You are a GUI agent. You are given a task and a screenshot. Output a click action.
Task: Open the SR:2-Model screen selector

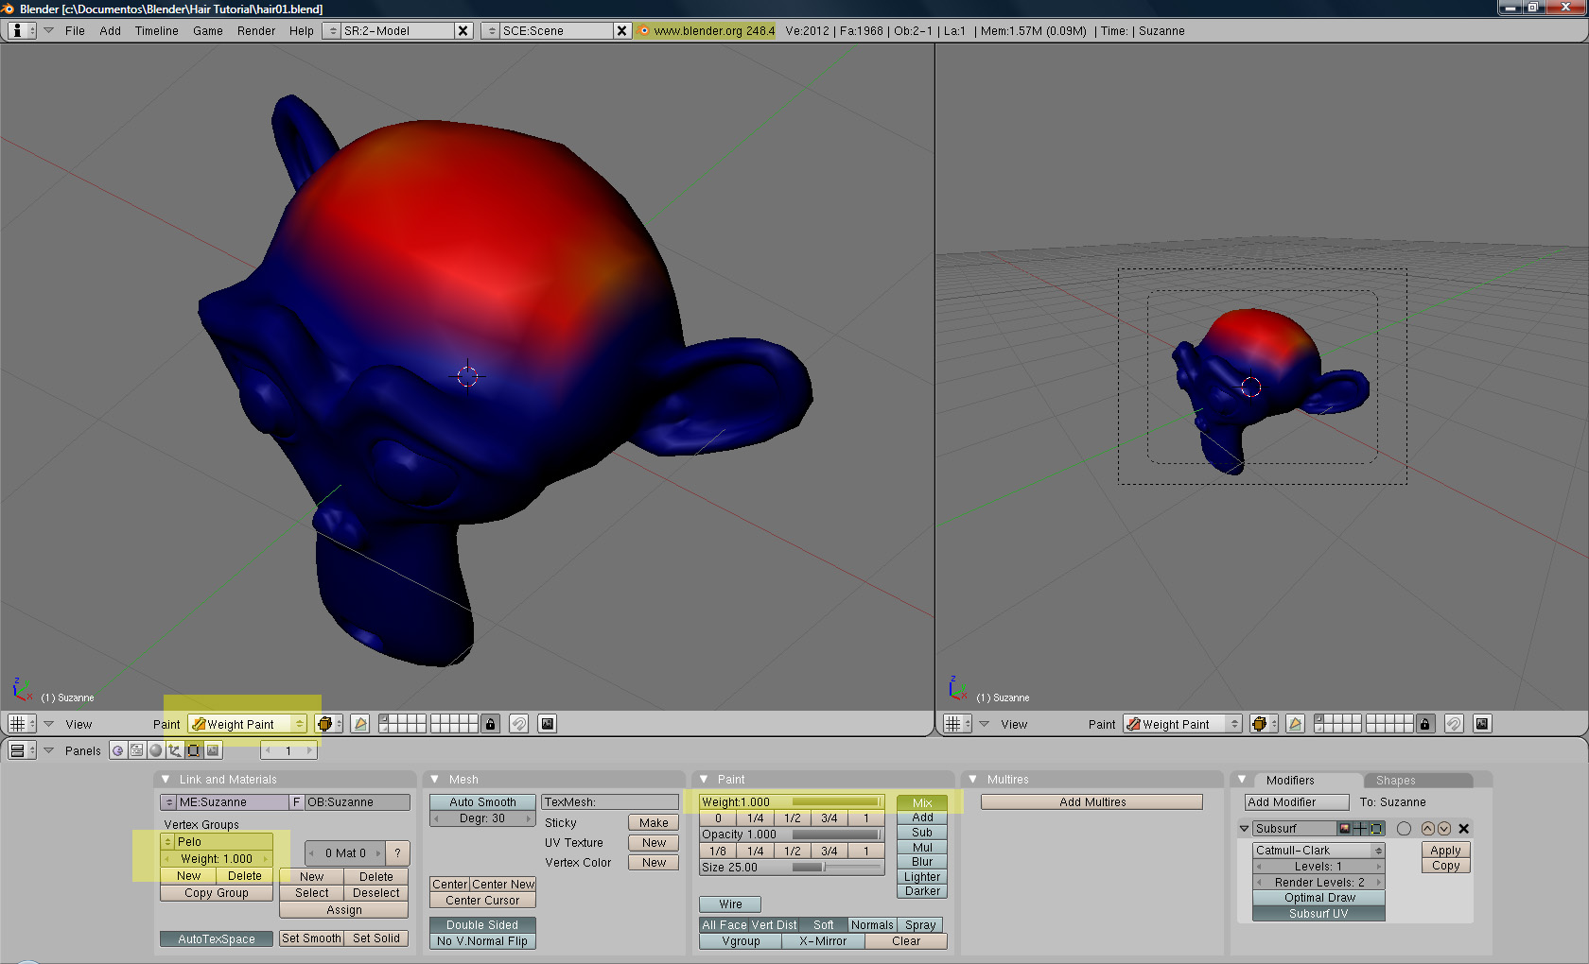click(x=332, y=30)
